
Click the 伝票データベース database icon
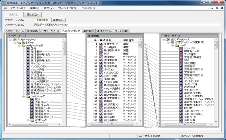point(172,43)
